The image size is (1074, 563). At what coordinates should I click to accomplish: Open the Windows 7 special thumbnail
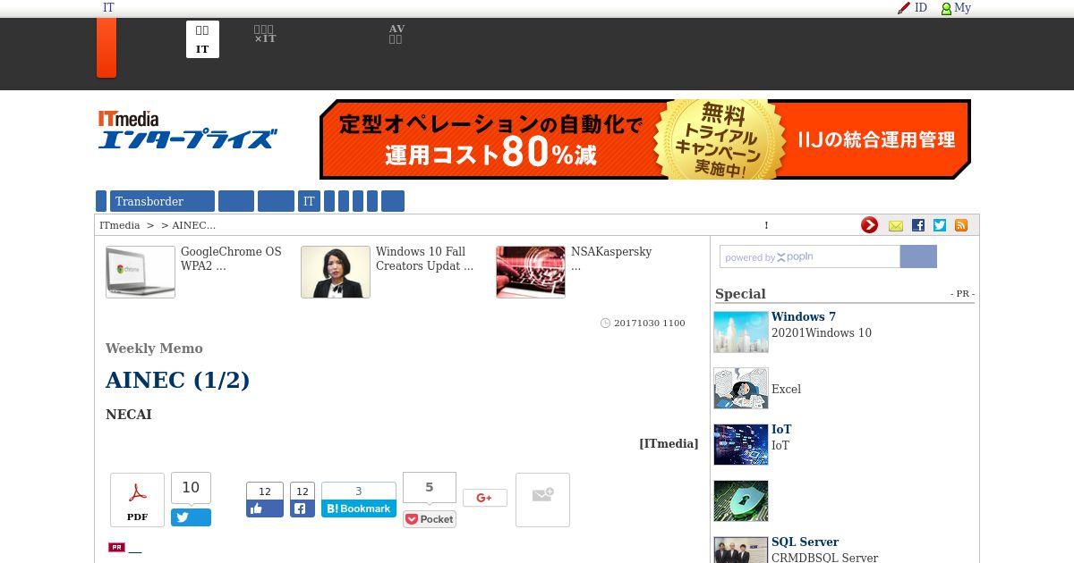tap(741, 332)
